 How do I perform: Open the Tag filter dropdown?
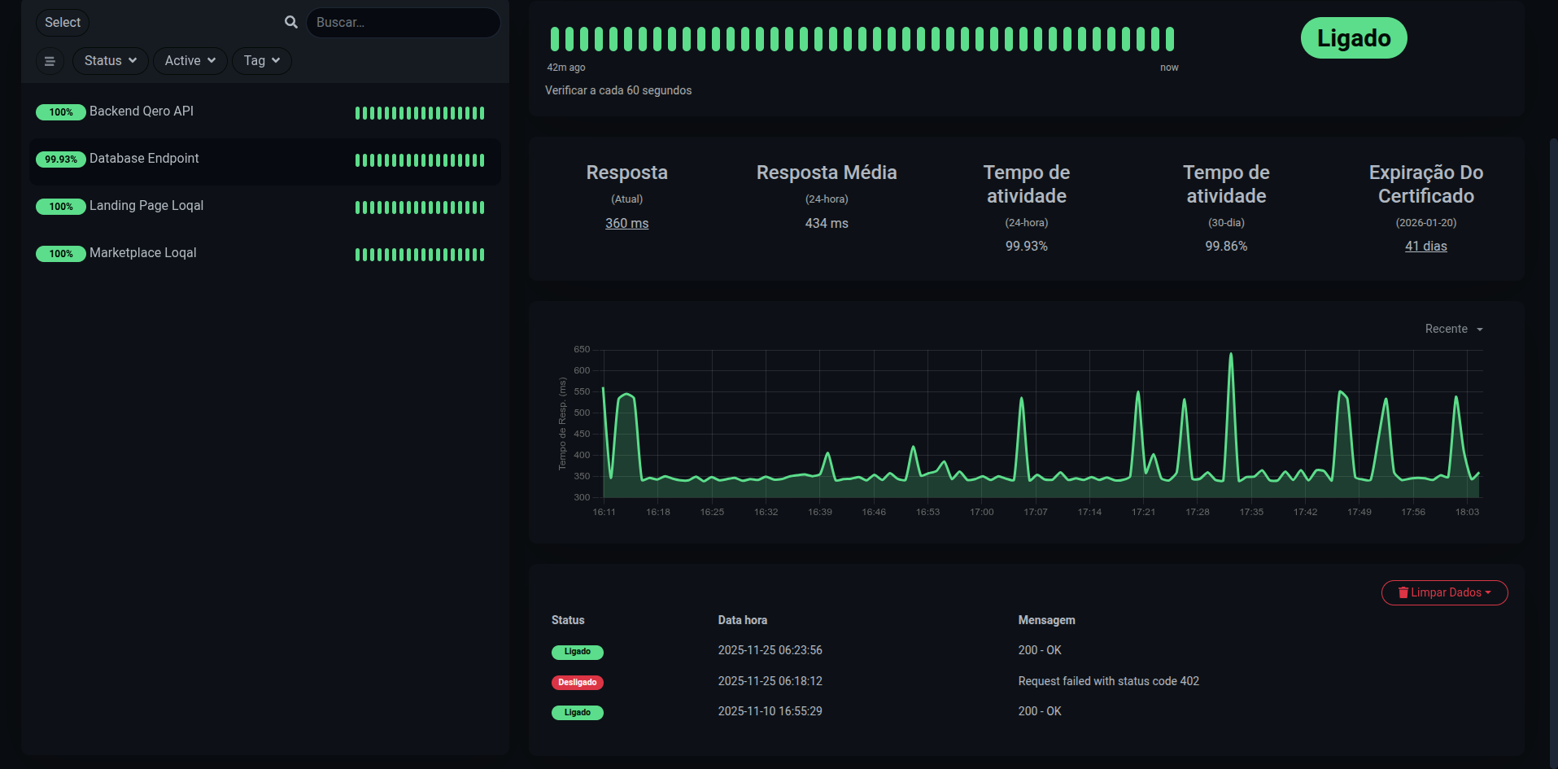coord(262,61)
